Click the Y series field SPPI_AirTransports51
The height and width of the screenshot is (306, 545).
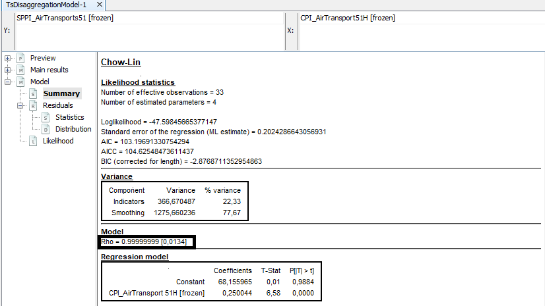(65, 18)
